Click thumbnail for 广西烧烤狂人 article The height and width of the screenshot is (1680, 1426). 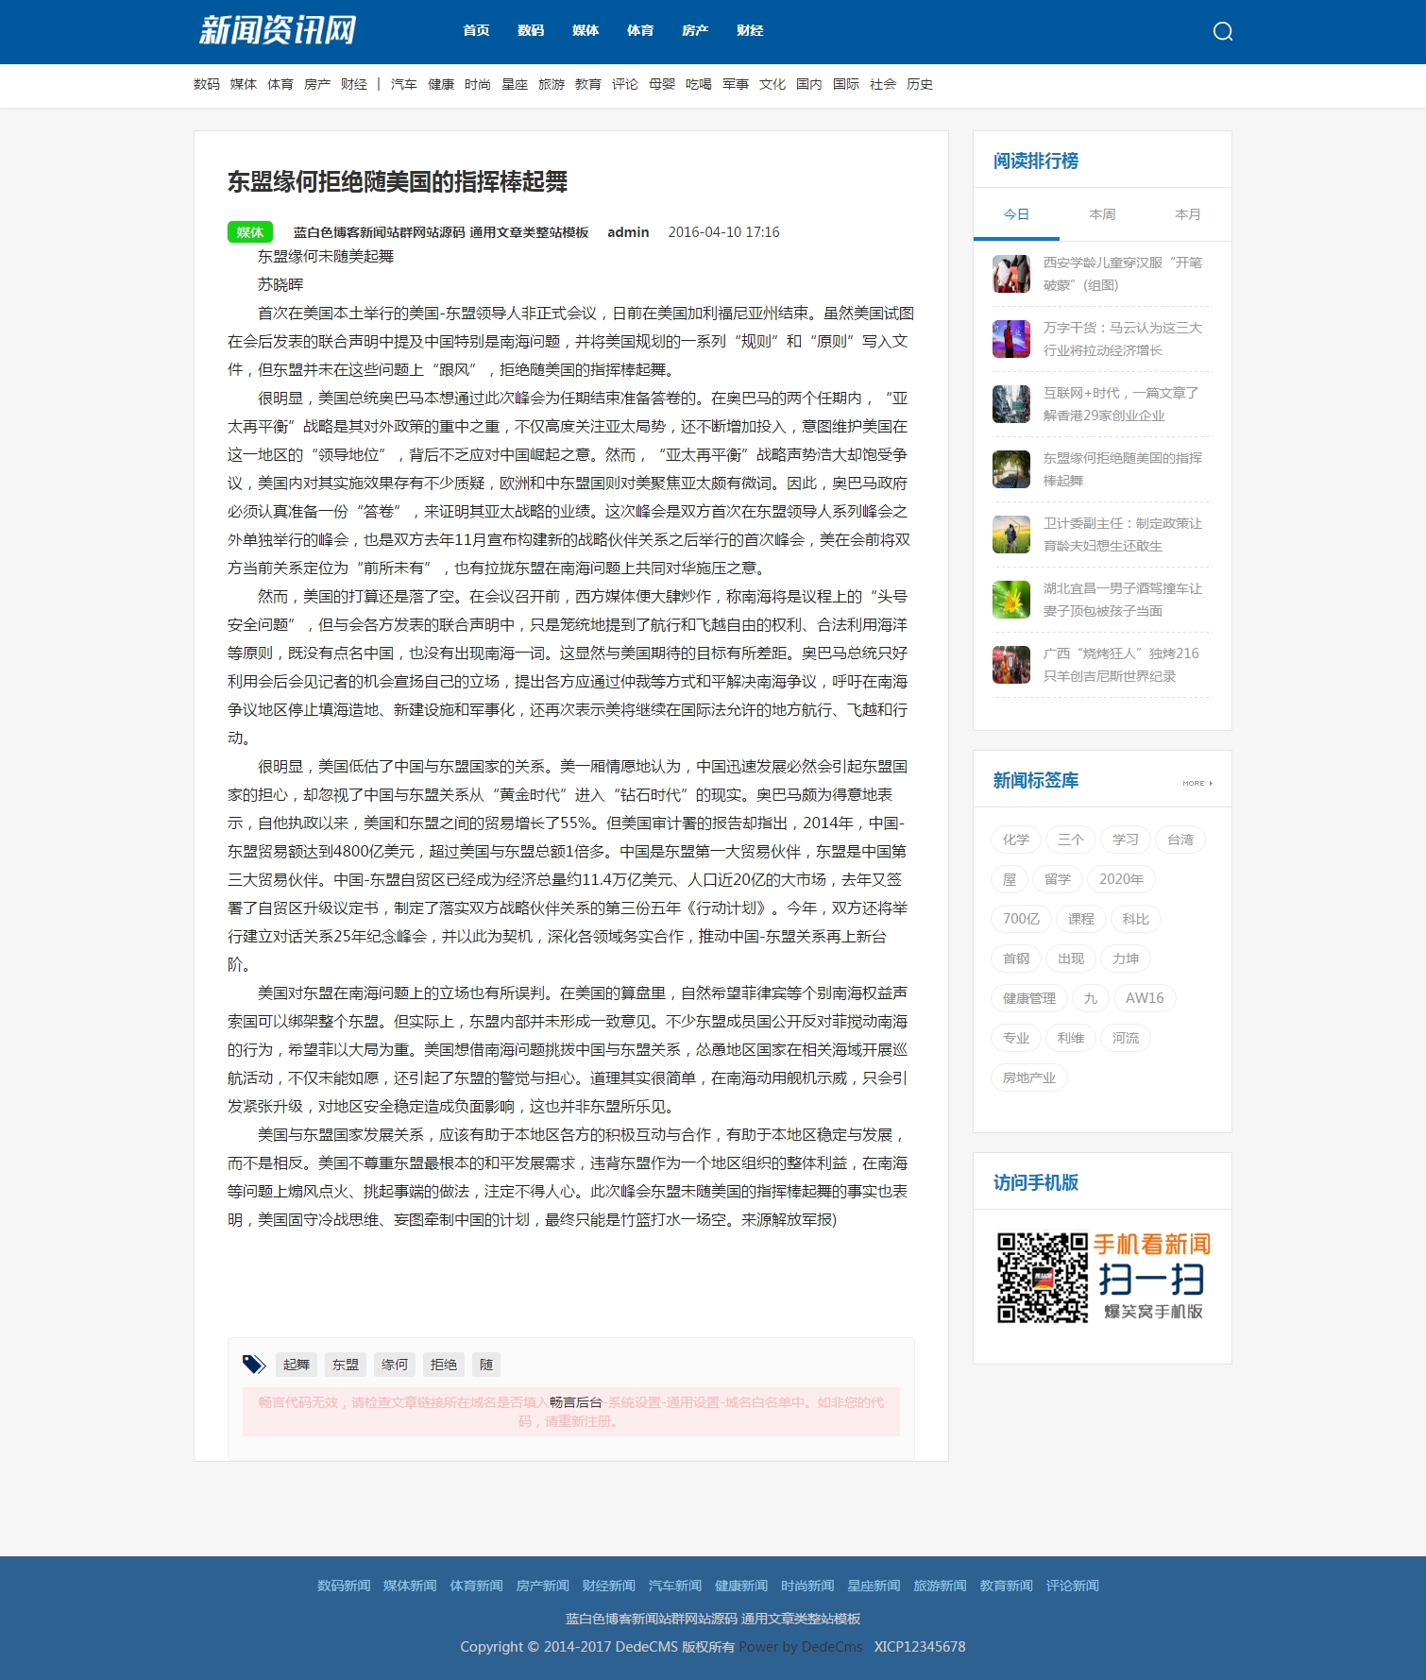point(1010,665)
